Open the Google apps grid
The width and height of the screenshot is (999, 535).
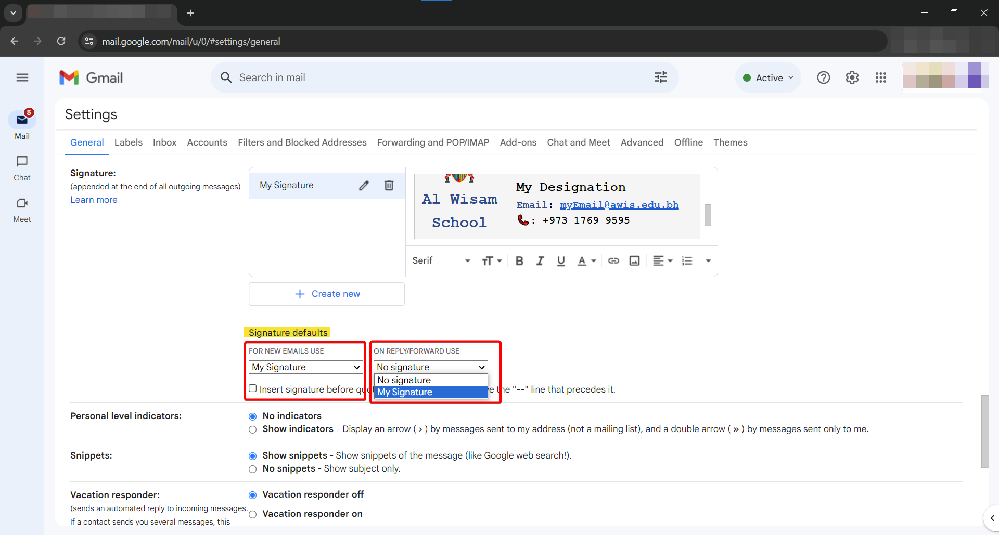[880, 78]
